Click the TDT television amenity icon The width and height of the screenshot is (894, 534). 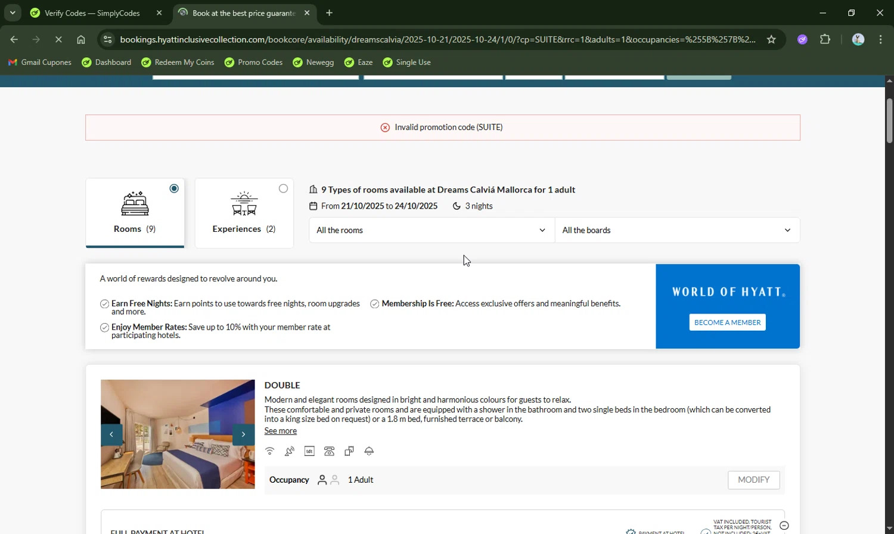[309, 451]
